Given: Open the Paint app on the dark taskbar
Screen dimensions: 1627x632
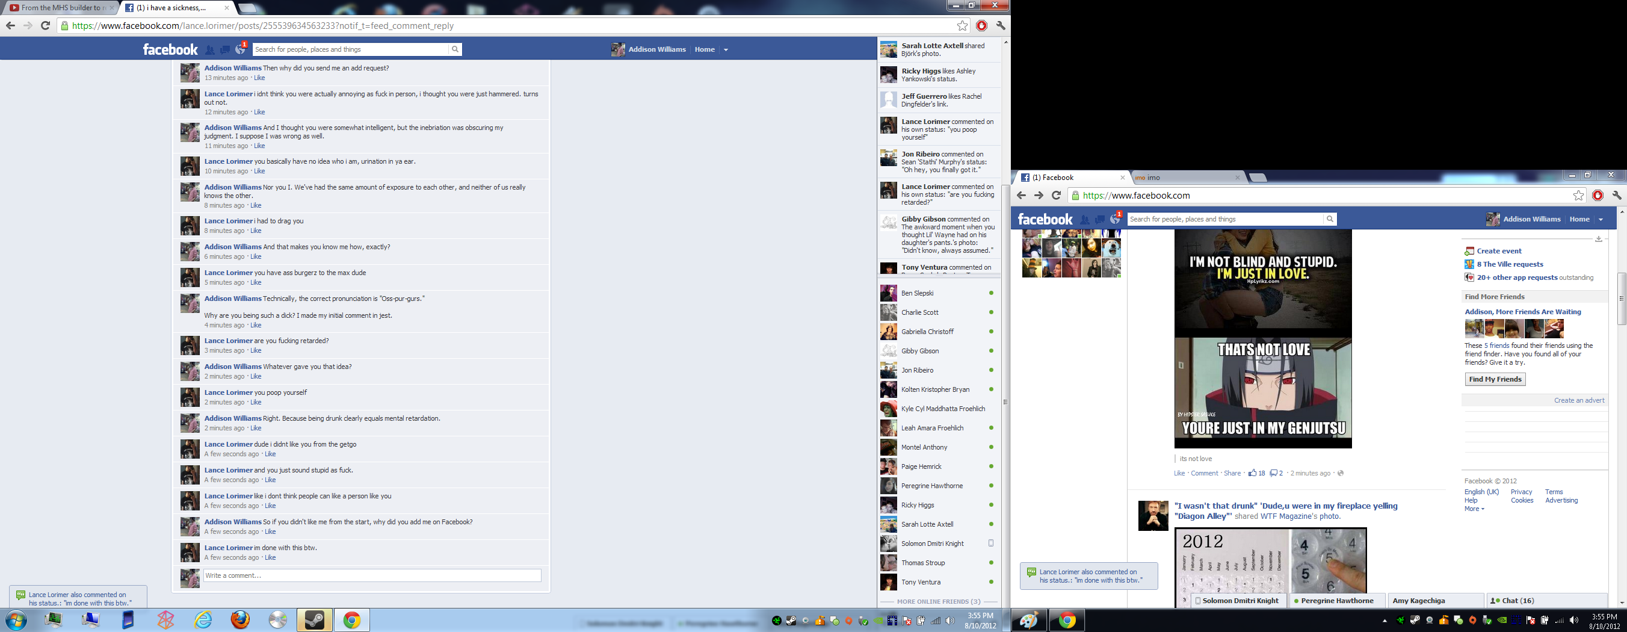Looking at the screenshot, I should coord(1029,620).
